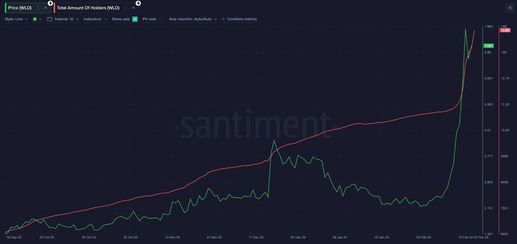This screenshot has width=517, height=244.
Task: Click 7.683 price axis value
Action: coord(489,27)
